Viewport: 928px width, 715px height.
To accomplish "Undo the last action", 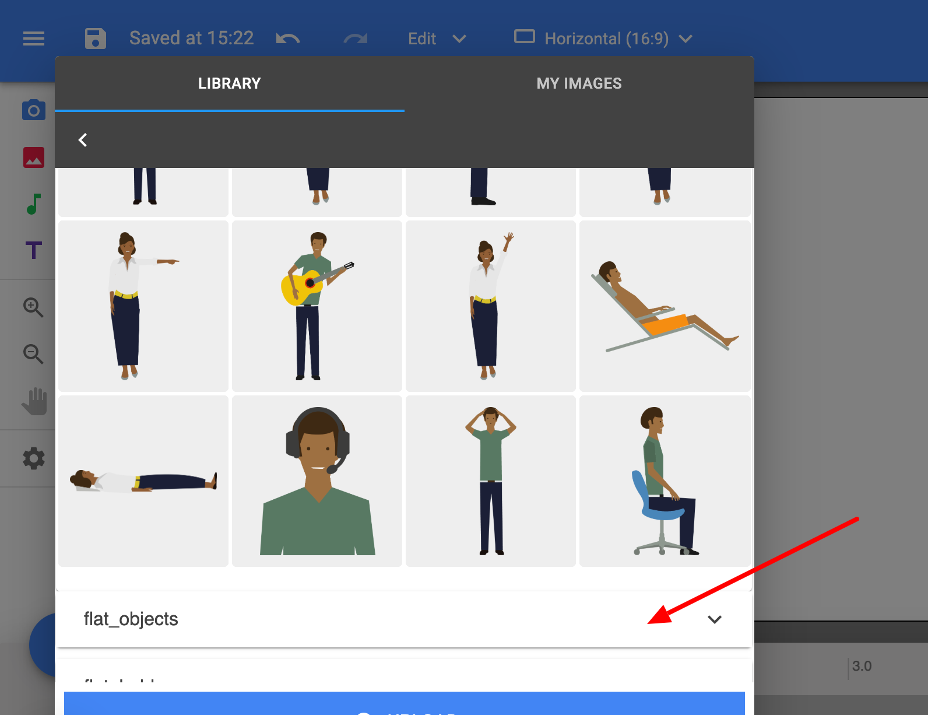I will pos(288,38).
